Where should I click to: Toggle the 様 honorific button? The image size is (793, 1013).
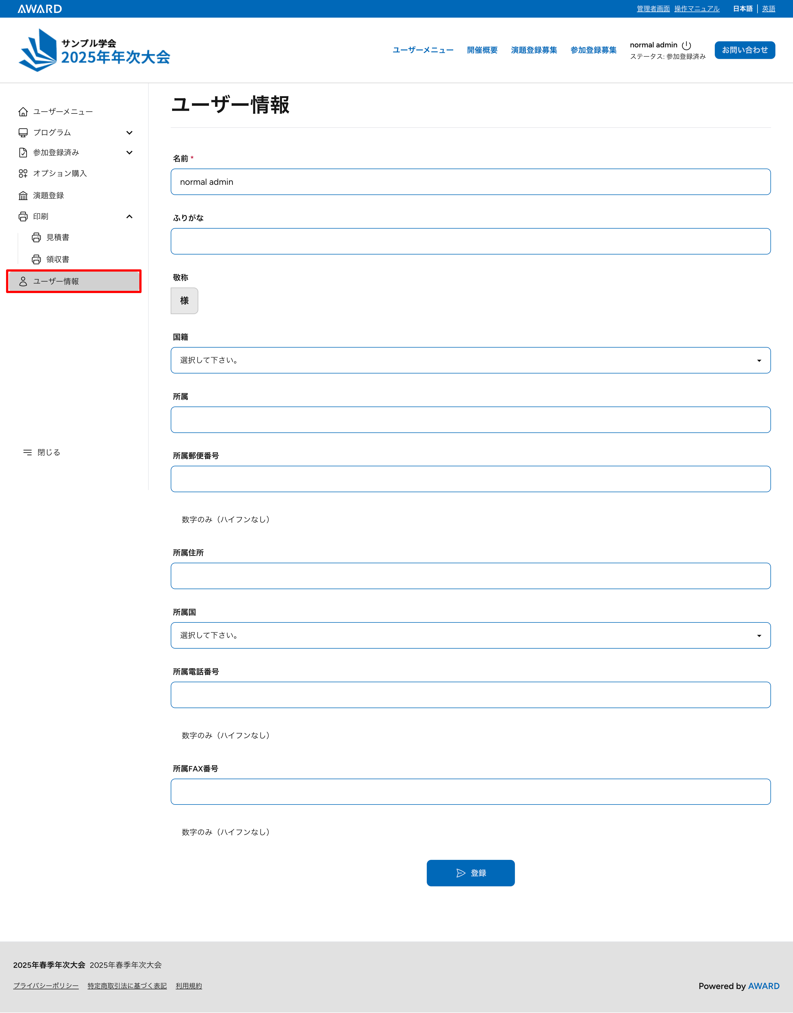click(x=184, y=301)
